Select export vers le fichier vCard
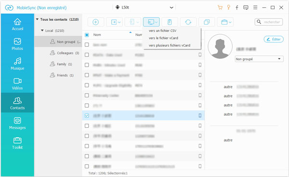 (x=163, y=38)
